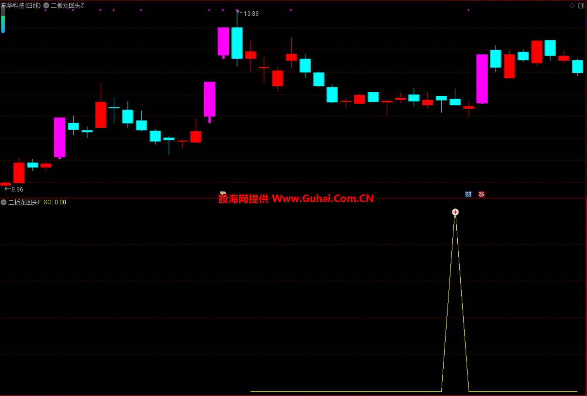The width and height of the screenshot is (587, 396).
Task: Click the 榜 ranking marker icon
Action: pyautogui.click(x=223, y=193)
